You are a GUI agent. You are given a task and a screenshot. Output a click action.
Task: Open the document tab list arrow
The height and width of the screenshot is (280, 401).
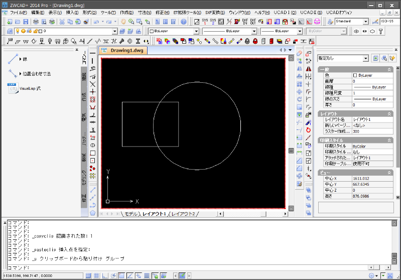coord(290,50)
